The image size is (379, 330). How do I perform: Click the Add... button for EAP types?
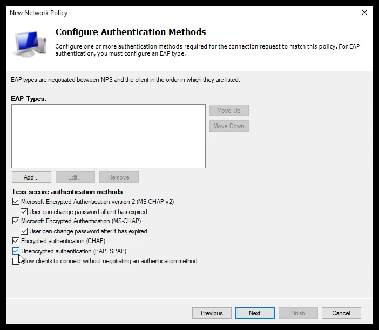31,177
